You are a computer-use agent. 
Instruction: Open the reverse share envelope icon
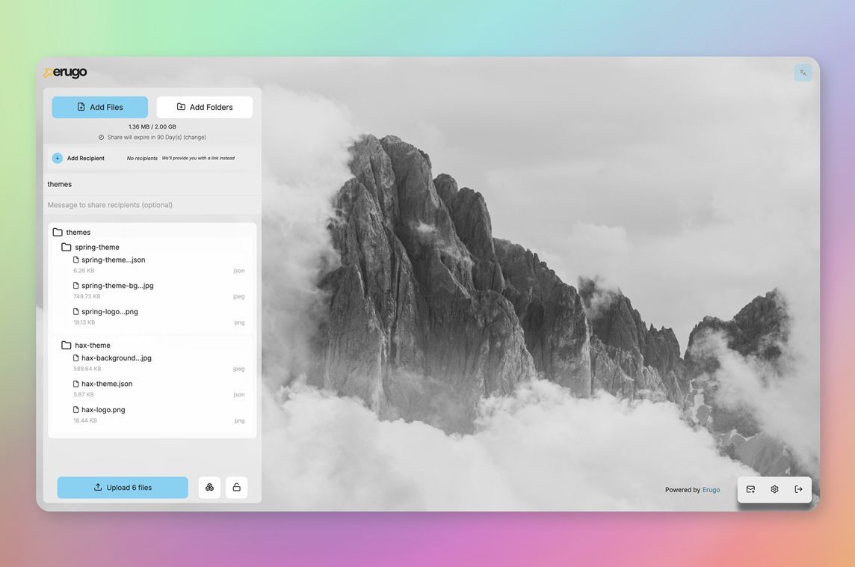(x=751, y=489)
